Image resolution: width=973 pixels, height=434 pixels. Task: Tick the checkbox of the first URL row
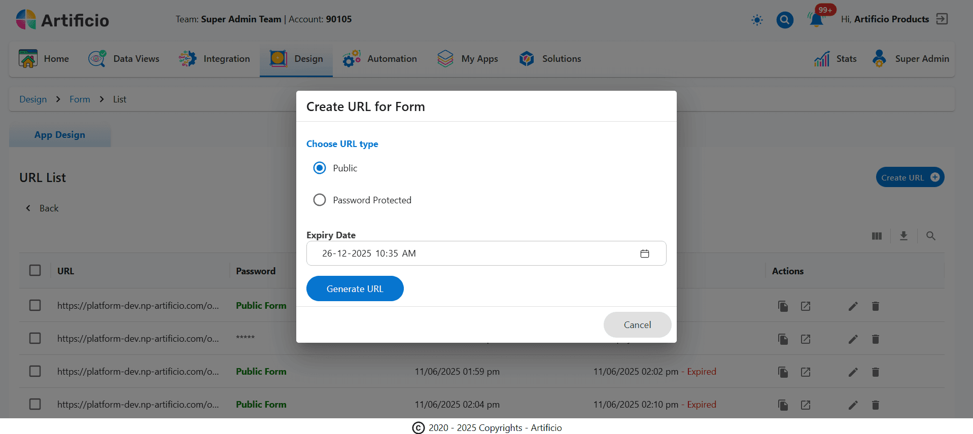click(x=35, y=305)
